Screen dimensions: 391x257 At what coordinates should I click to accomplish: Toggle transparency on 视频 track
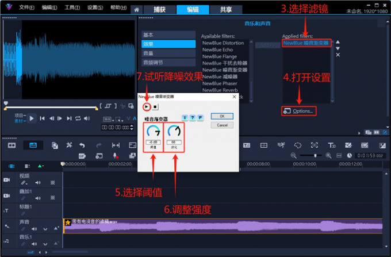[53, 183]
